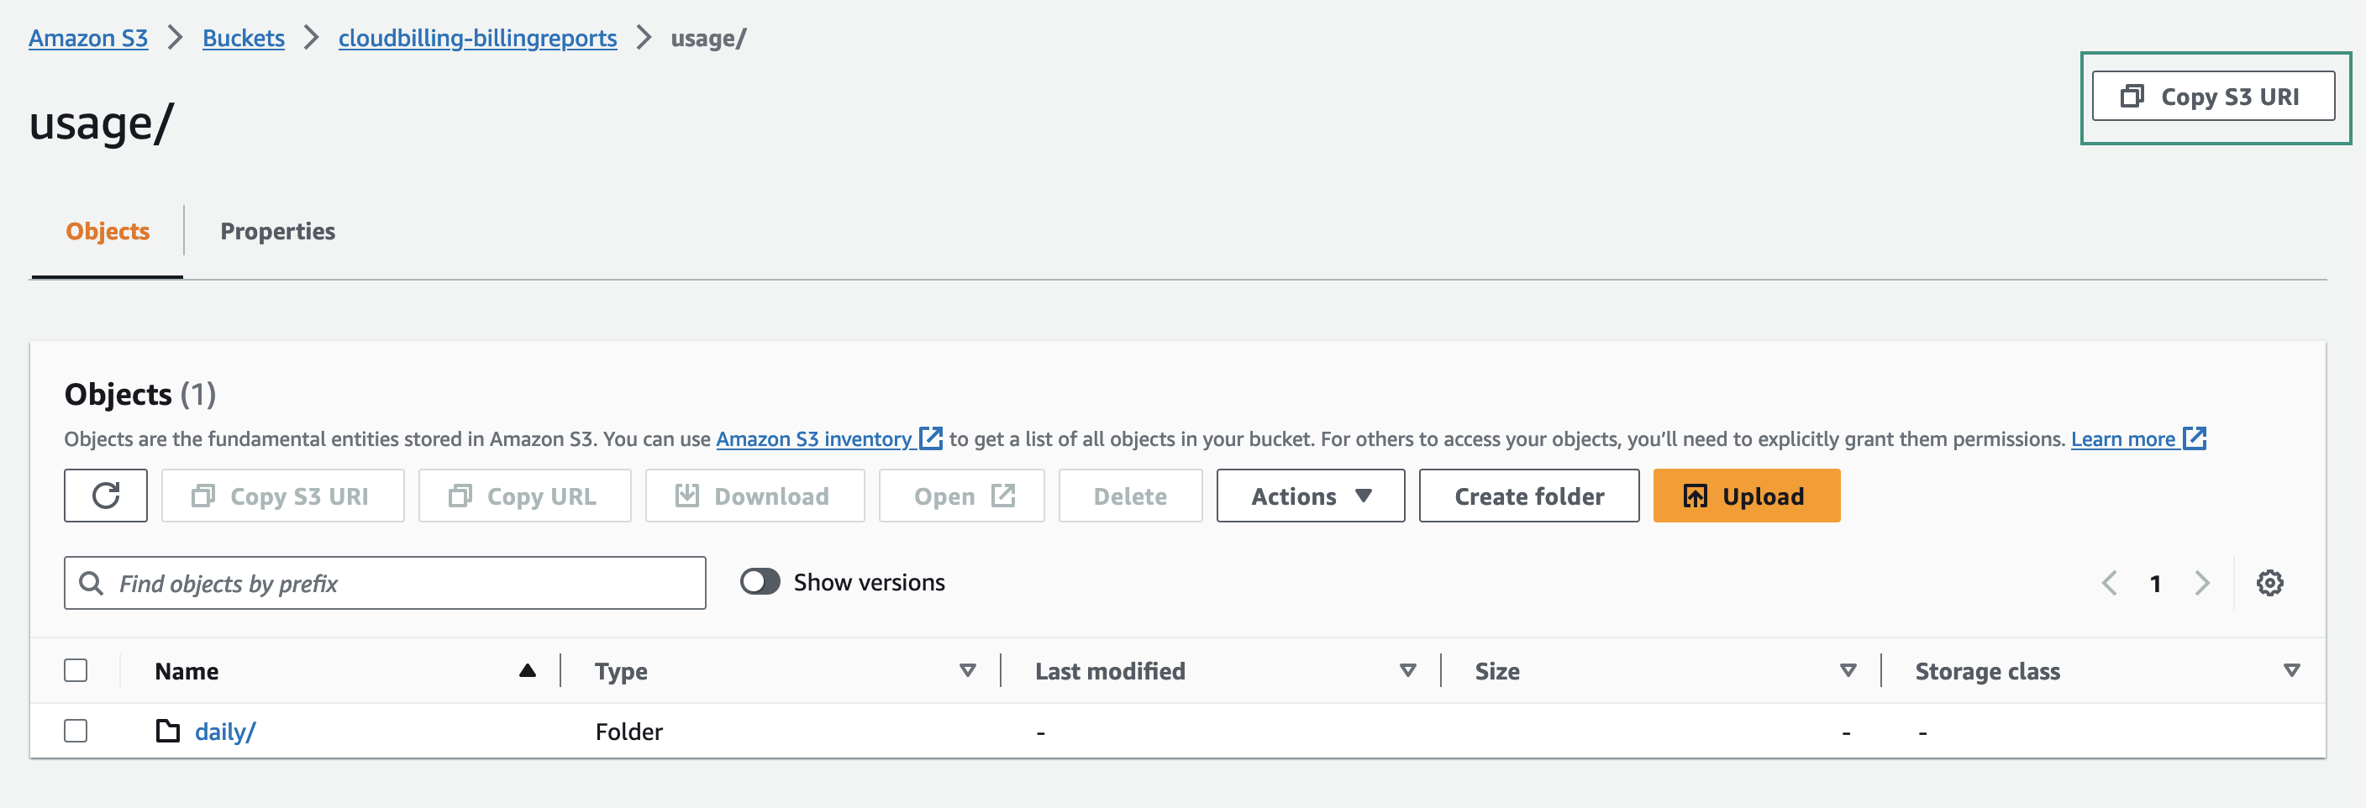The image size is (2366, 808).
Task: Click the Upload icon button
Action: coord(1696,495)
